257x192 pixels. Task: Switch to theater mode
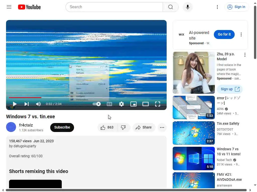click(x=145, y=104)
